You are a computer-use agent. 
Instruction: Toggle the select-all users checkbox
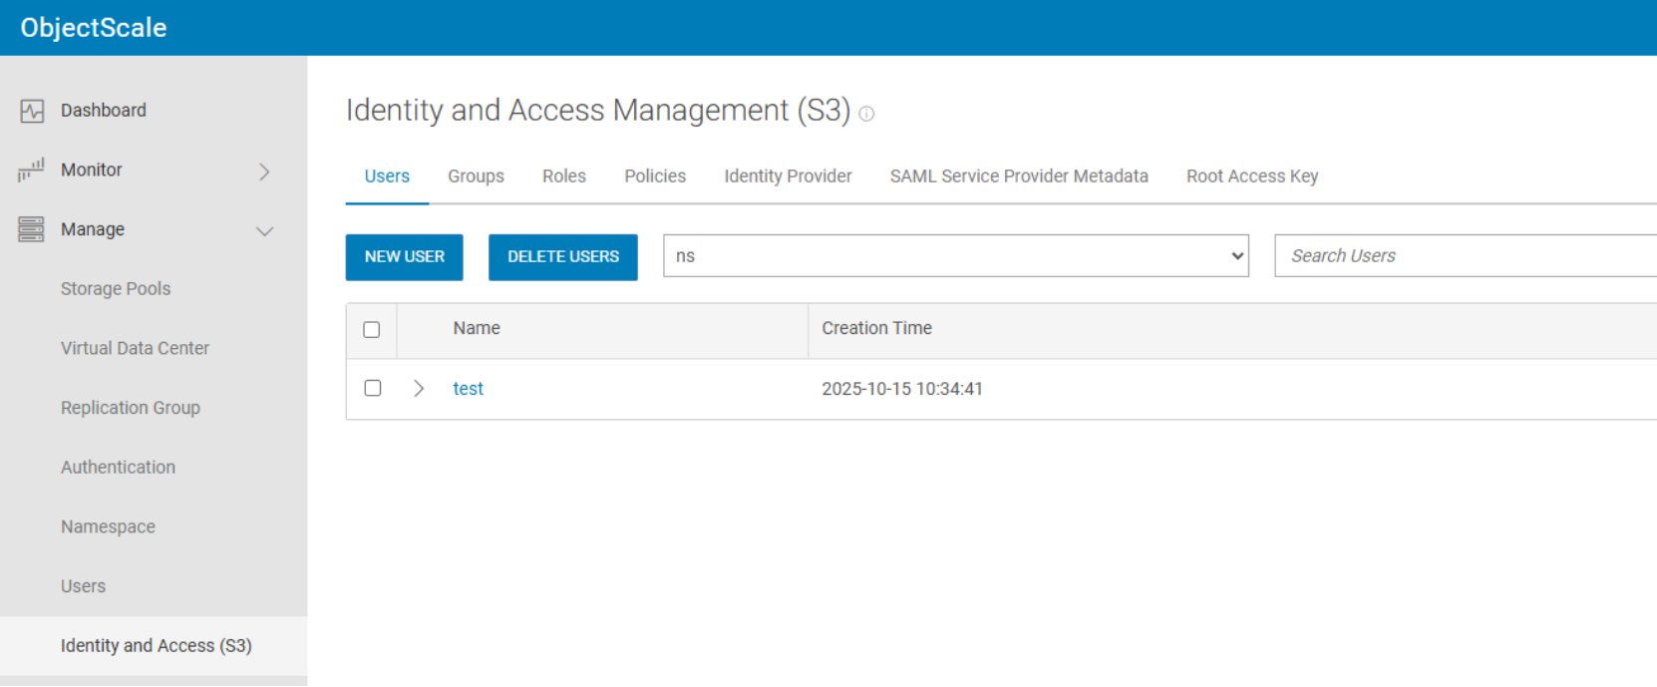pyautogui.click(x=372, y=330)
